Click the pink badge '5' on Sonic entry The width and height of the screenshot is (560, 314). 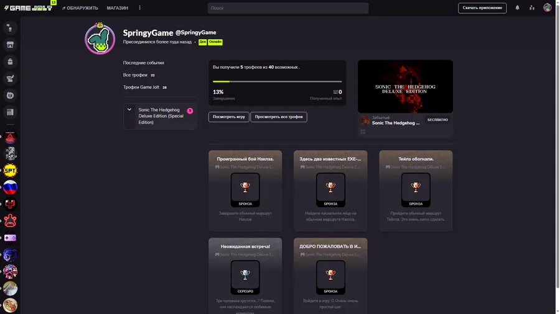coord(190,110)
